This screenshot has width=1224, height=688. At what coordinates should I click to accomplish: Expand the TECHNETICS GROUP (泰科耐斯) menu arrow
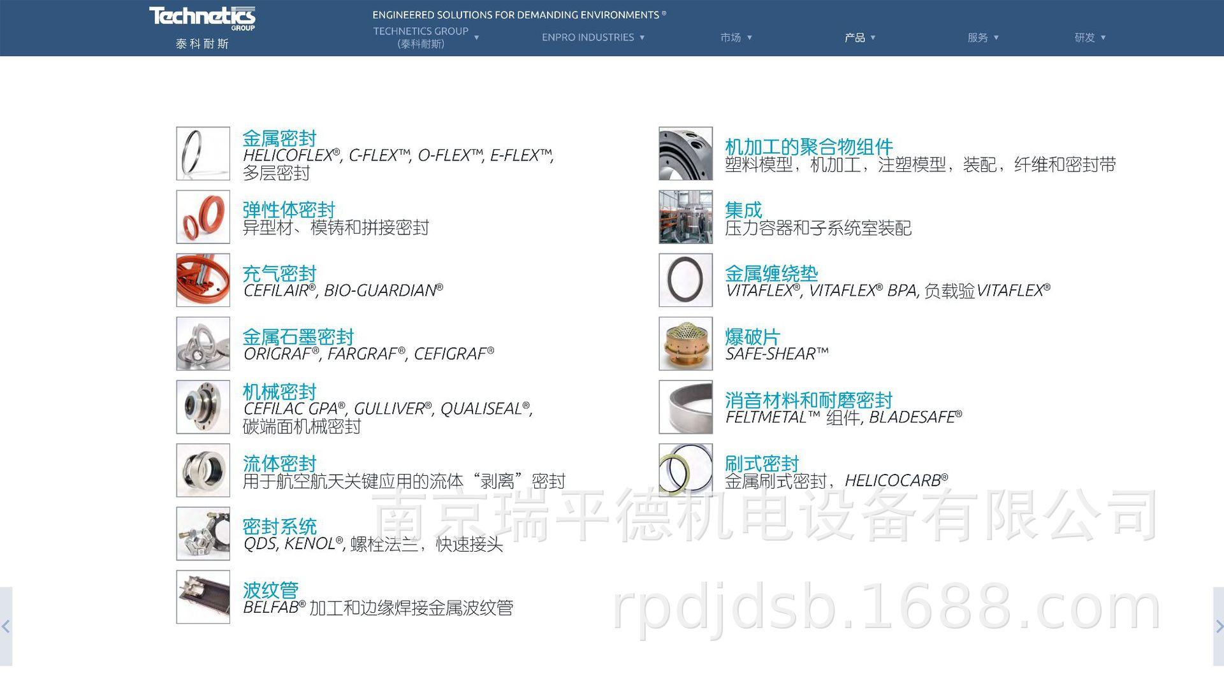click(x=476, y=38)
